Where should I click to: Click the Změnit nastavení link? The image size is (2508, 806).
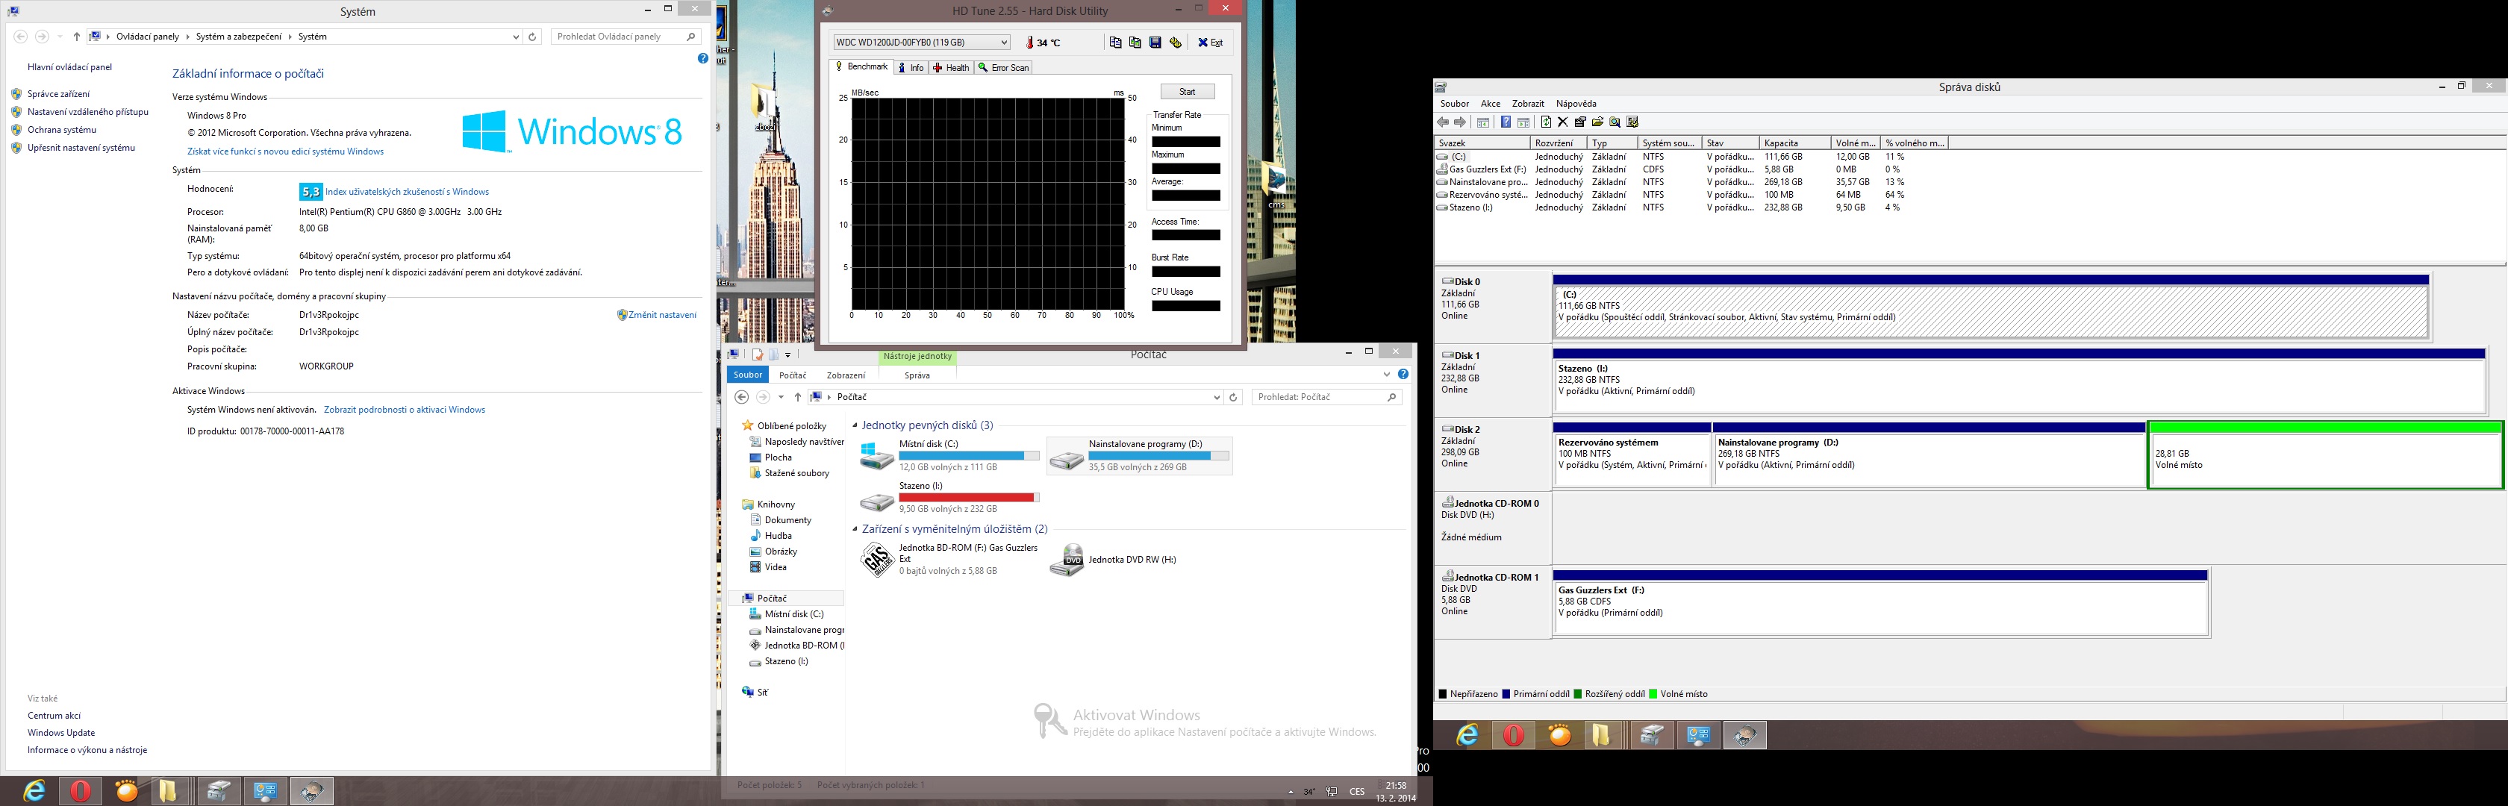click(662, 316)
